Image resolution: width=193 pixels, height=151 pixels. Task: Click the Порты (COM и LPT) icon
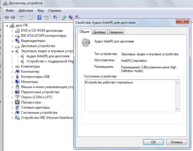tap(17, 97)
